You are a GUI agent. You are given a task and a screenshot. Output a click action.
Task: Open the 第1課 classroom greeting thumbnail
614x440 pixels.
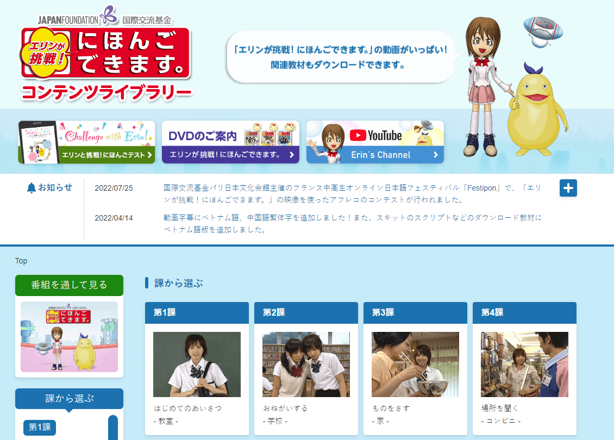[x=197, y=364]
